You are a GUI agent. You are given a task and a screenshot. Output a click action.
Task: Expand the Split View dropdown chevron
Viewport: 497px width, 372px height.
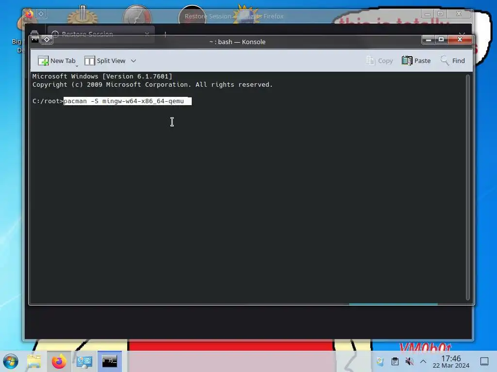click(x=133, y=61)
